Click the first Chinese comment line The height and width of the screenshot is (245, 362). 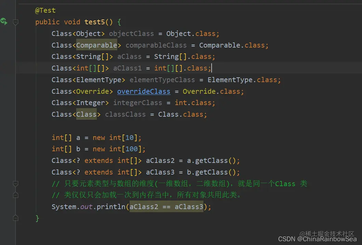point(179,184)
